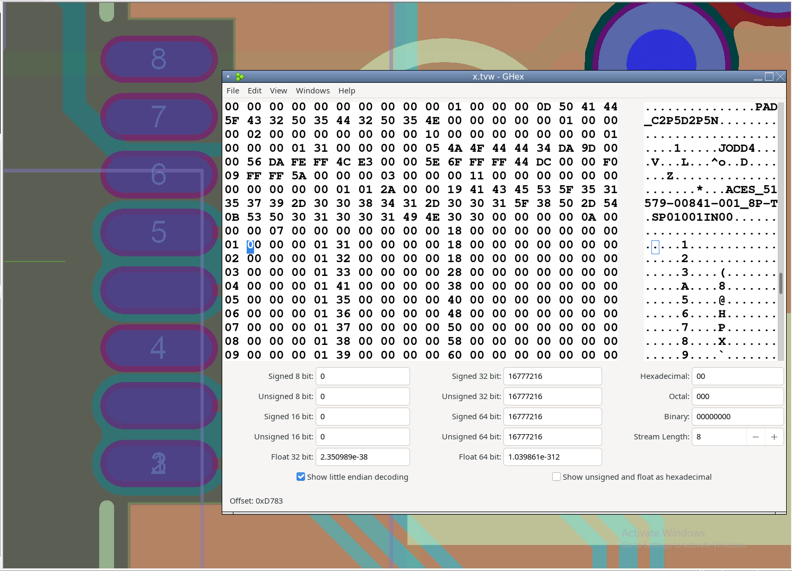The width and height of the screenshot is (792, 571).
Task: Open the View menu
Action: pos(278,91)
